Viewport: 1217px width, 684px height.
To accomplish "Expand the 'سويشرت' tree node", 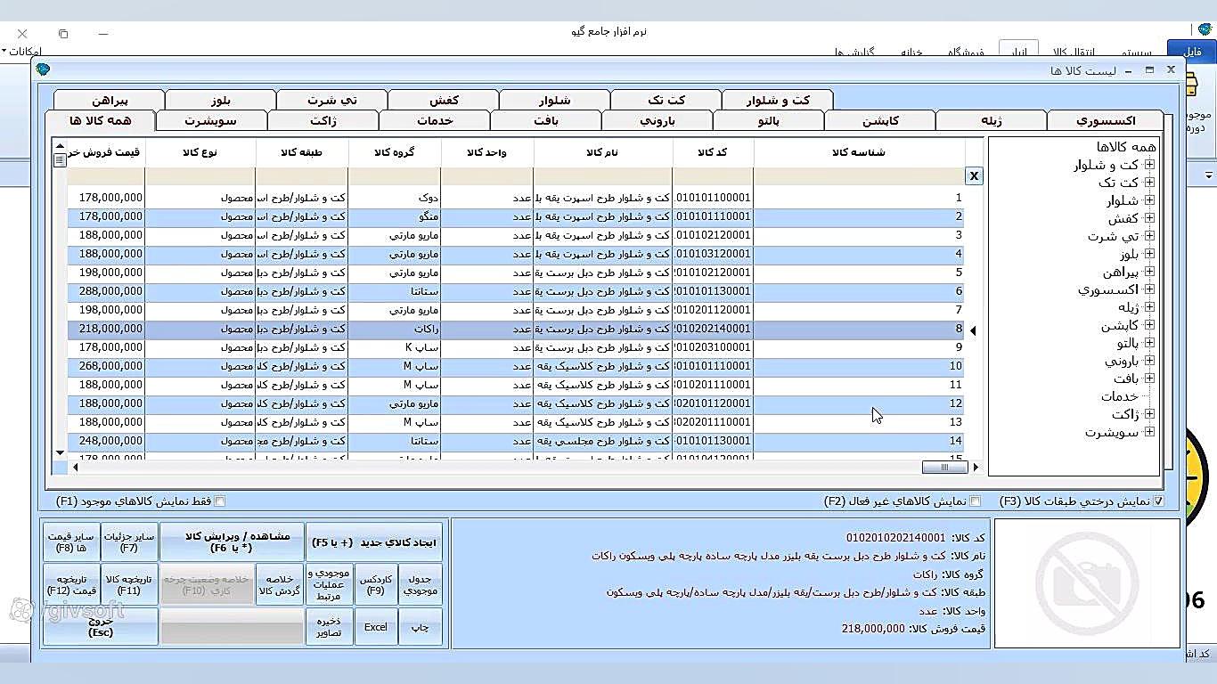I will [1149, 432].
